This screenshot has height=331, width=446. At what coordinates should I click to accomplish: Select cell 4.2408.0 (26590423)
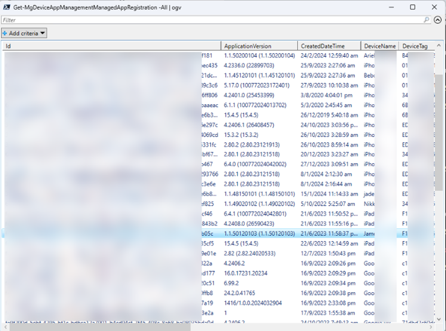point(249,224)
